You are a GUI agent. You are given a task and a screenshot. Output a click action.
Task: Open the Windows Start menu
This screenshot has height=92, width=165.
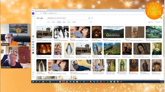coord(33,82)
